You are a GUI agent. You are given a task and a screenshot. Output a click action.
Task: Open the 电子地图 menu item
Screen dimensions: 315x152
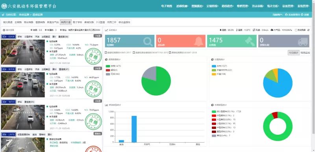pos(167,6)
